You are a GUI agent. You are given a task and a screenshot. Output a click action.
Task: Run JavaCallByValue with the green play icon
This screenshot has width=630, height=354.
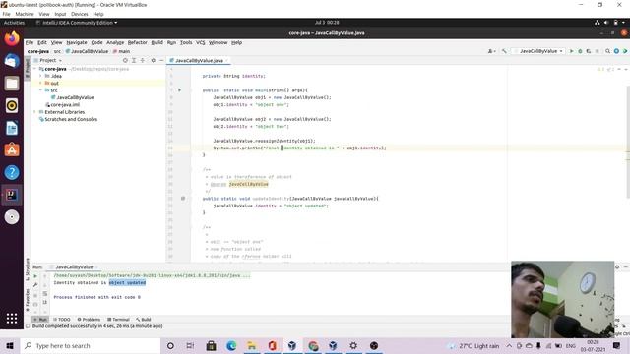tap(571, 51)
